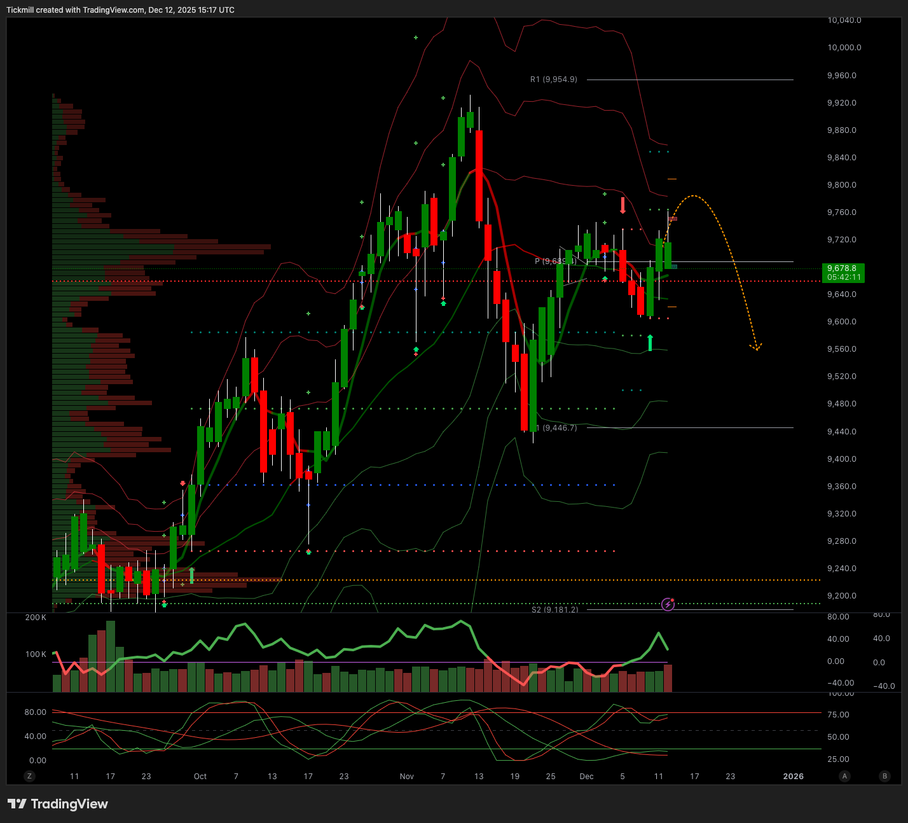Viewport: 908px width, 823px height.
Task: Click the TradingView.com creation caption text
Action: coord(120,10)
